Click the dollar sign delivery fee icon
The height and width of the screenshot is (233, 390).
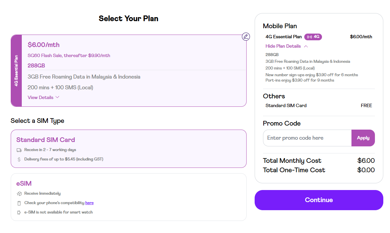19,159
